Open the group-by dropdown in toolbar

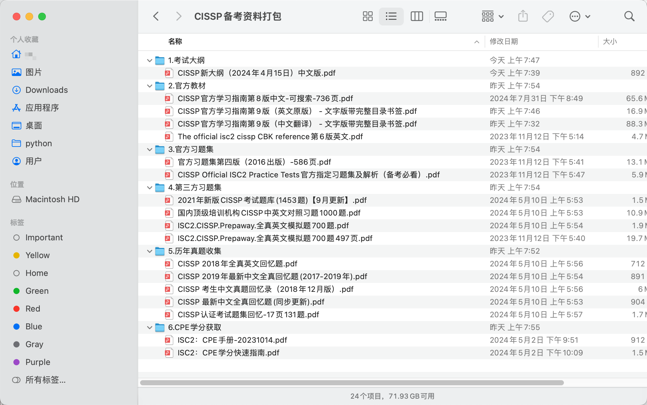(492, 16)
